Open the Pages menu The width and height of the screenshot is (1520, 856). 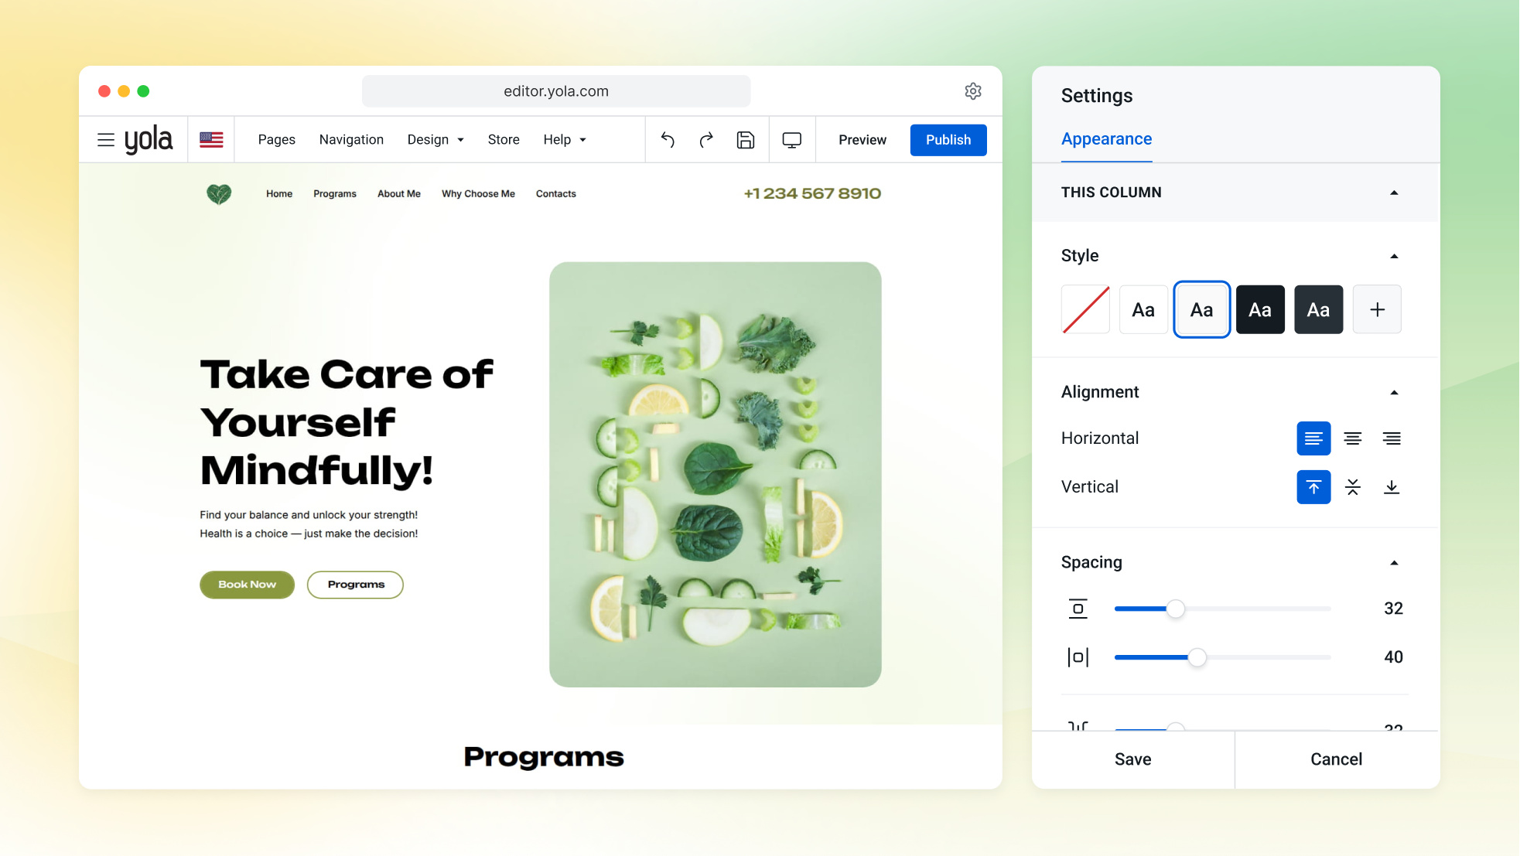277,140
